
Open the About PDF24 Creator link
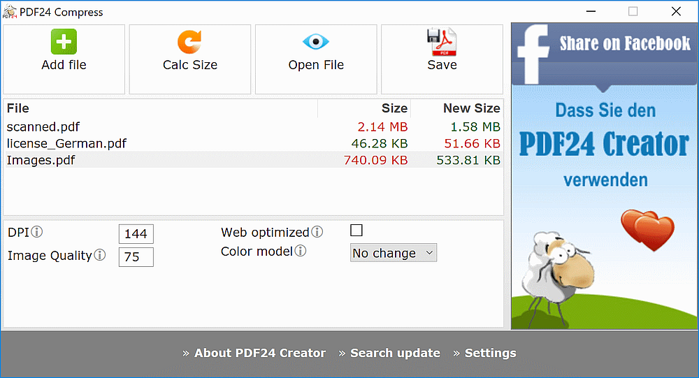click(260, 353)
